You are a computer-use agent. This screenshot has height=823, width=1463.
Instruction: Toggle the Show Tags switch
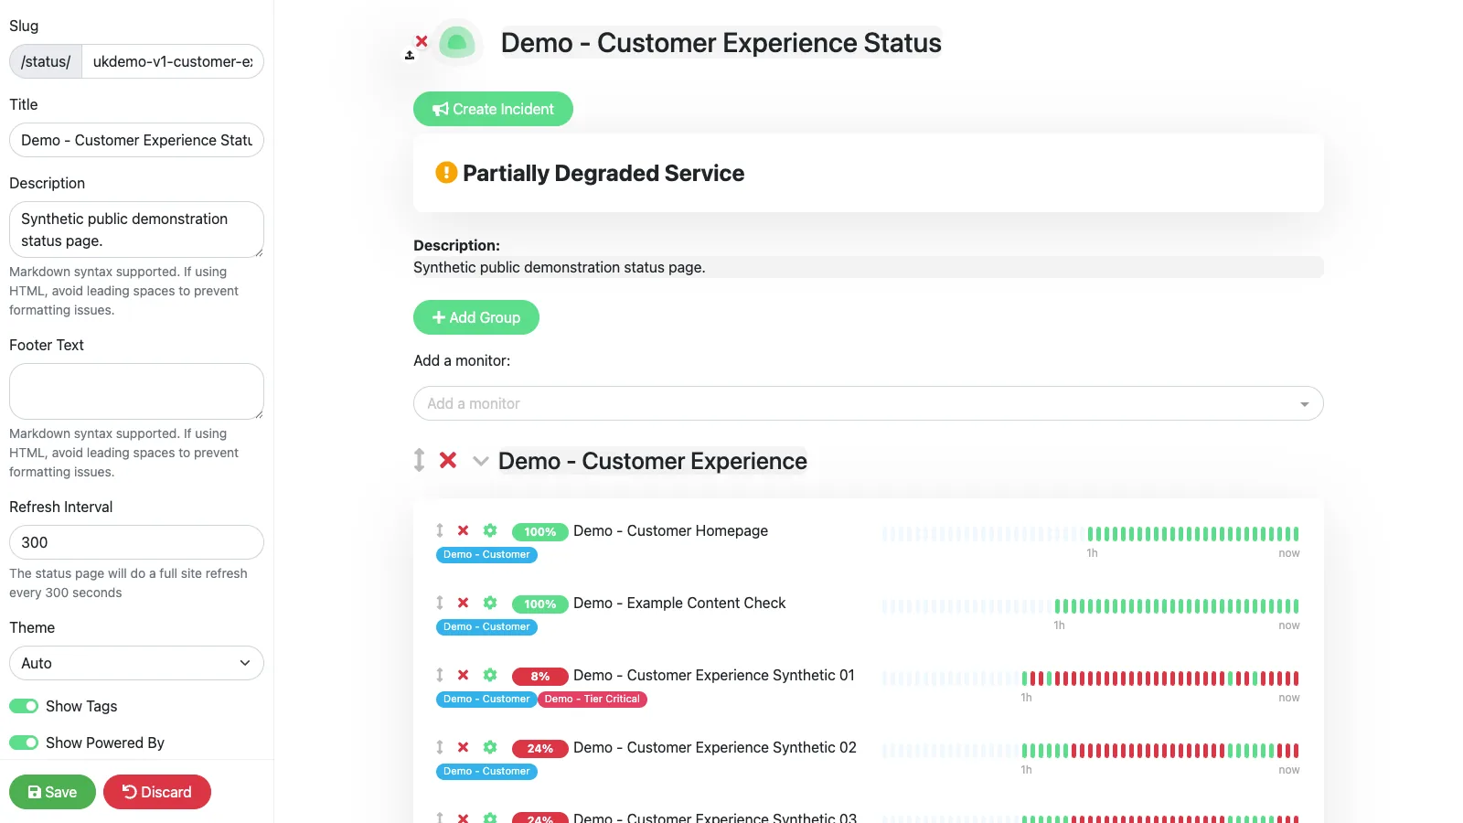[x=24, y=706]
